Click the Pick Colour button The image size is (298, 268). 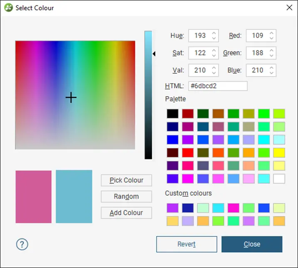pyautogui.click(x=127, y=180)
